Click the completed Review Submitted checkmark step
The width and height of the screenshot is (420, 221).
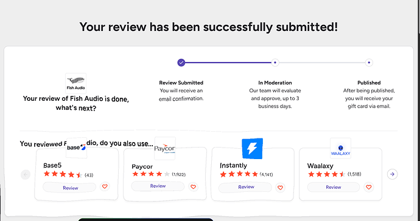181,63
